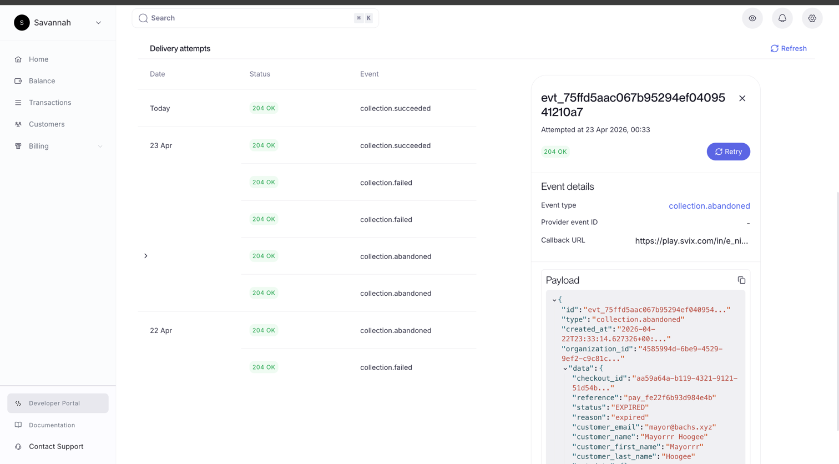Click the payload reference value pay_fe22f6b93d984e4b
839x464 pixels.
coord(670,398)
